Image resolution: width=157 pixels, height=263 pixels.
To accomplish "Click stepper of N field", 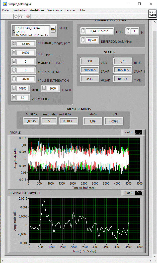I will [128, 31].
